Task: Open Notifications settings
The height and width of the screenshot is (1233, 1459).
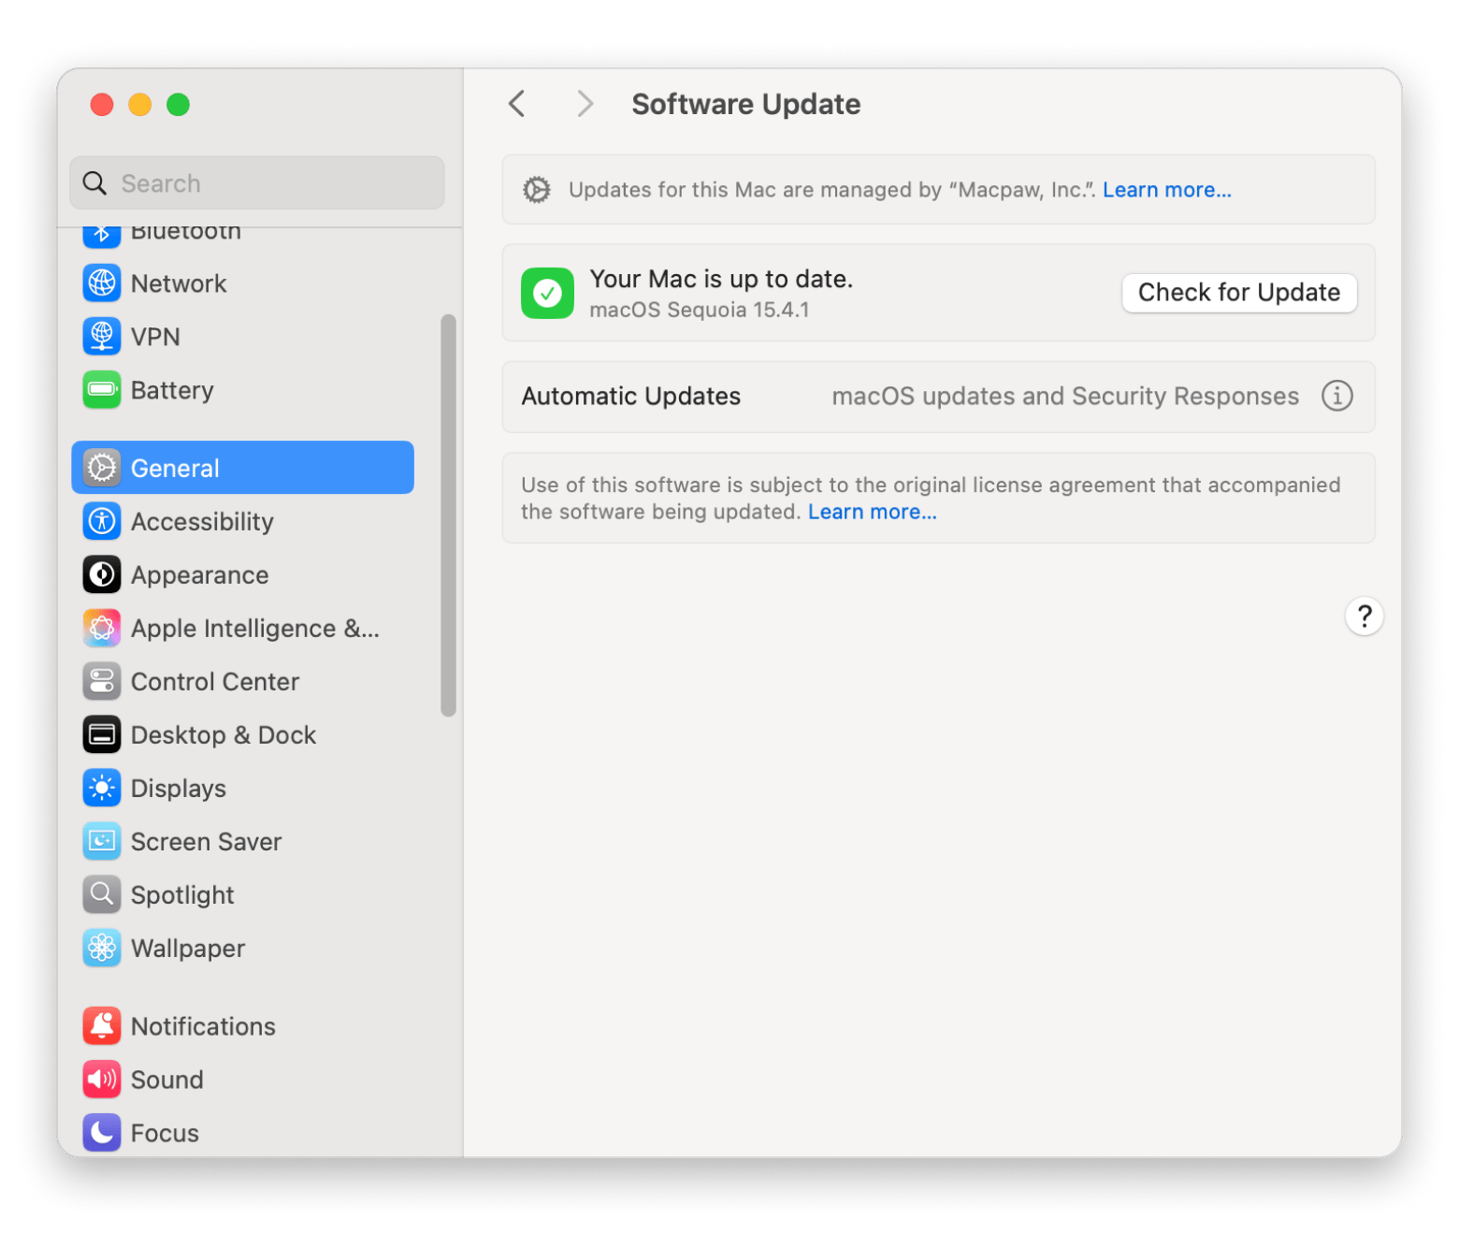Action: (203, 1026)
